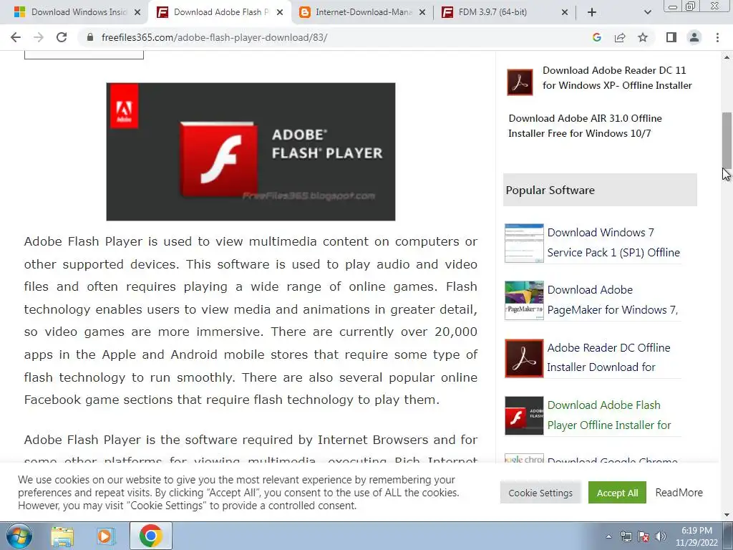Click the Adobe Flash Player banner image

(x=251, y=152)
